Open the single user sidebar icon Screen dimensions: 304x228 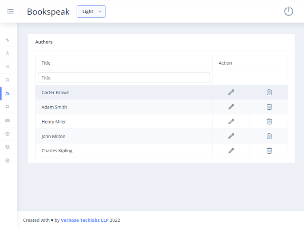(8, 54)
